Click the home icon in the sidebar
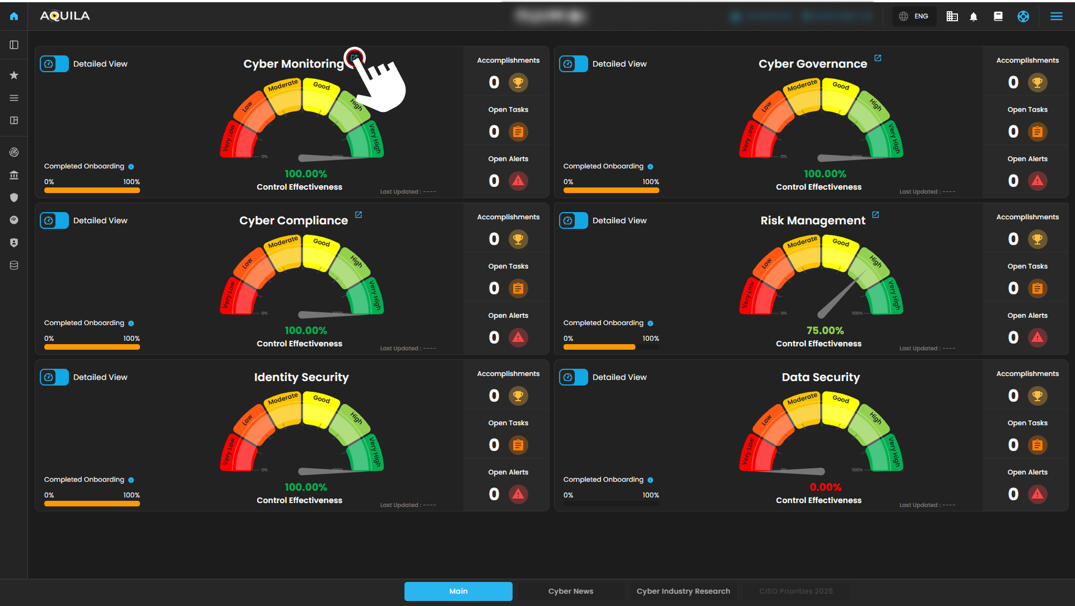Viewport: 1075px width, 606px height. [x=14, y=16]
